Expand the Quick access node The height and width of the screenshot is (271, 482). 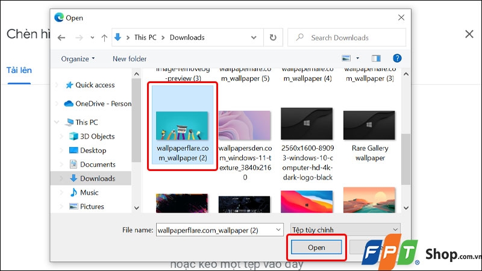[57, 85]
